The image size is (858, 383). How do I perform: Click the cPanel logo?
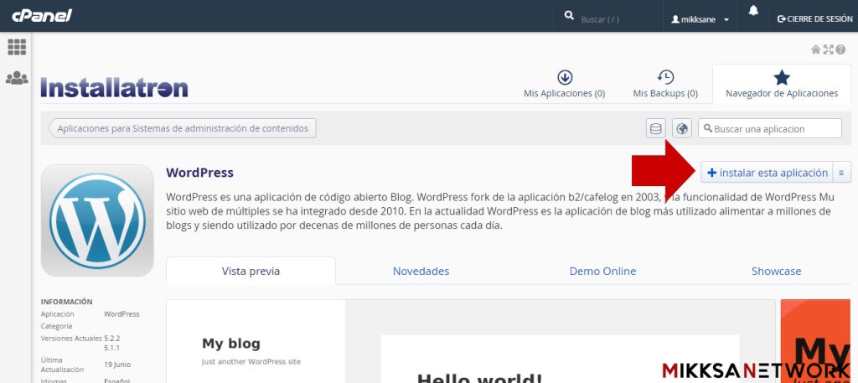[x=41, y=16]
